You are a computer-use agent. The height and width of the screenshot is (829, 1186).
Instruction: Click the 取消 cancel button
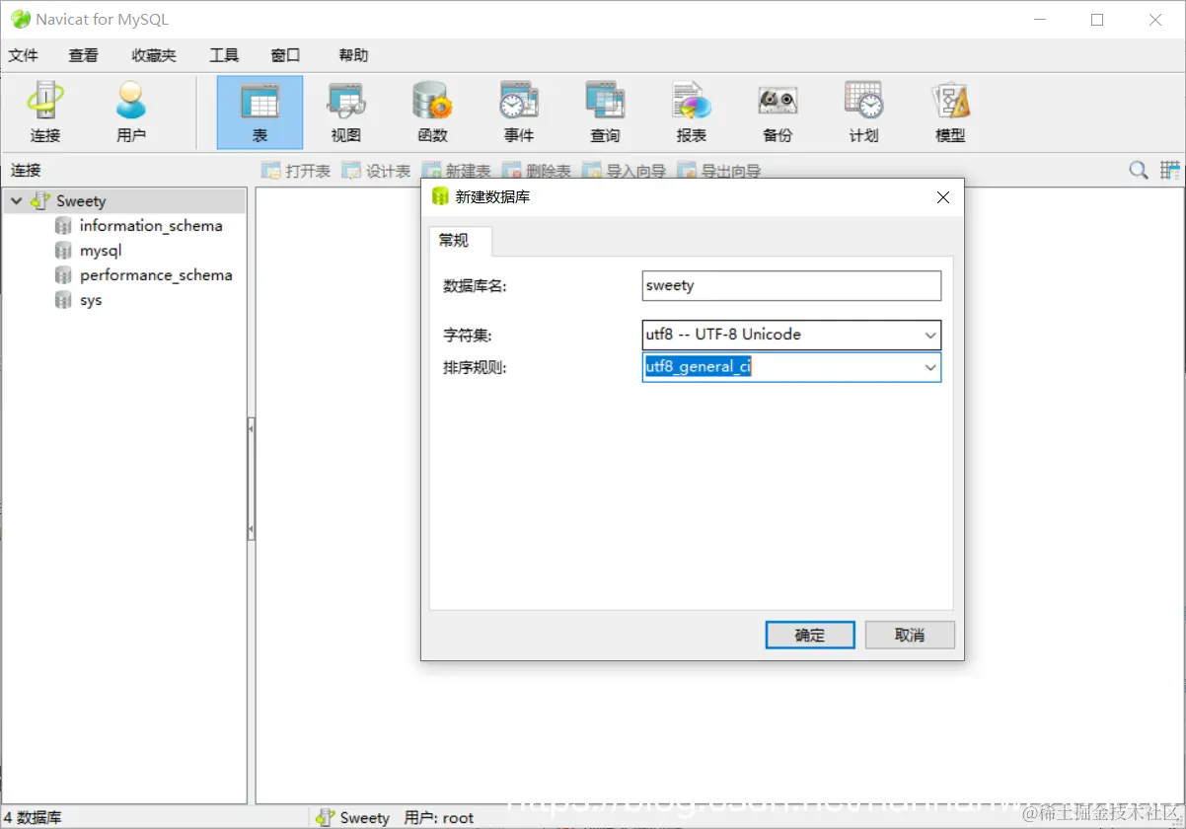click(910, 635)
